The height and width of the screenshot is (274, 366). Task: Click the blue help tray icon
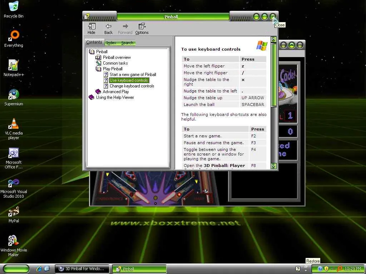(320, 269)
